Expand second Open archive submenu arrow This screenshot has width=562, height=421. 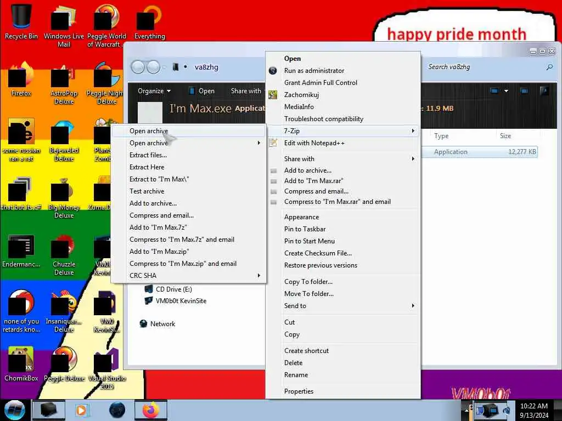tap(259, 143)
